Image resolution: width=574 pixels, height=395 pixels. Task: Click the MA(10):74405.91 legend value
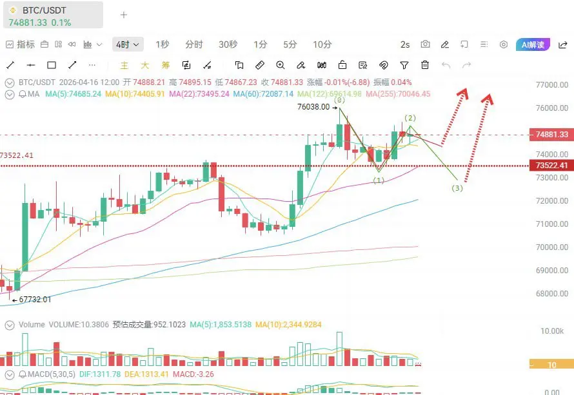135,94
